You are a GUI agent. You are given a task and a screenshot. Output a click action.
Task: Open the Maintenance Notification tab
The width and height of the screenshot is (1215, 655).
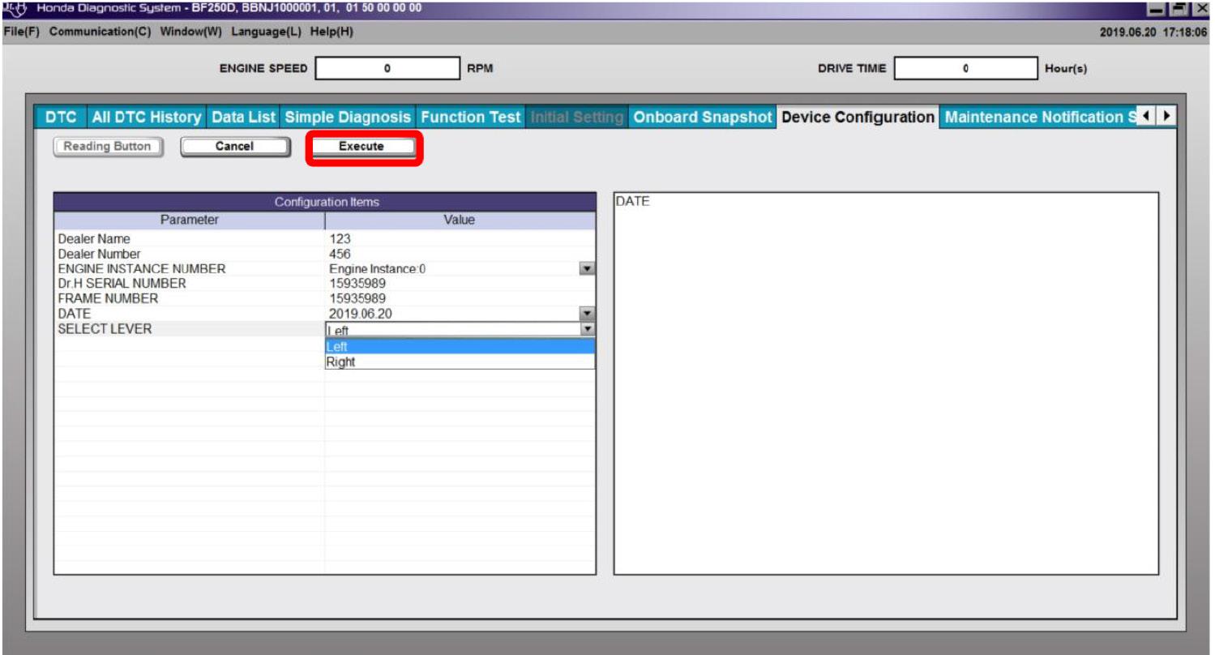1038,118
